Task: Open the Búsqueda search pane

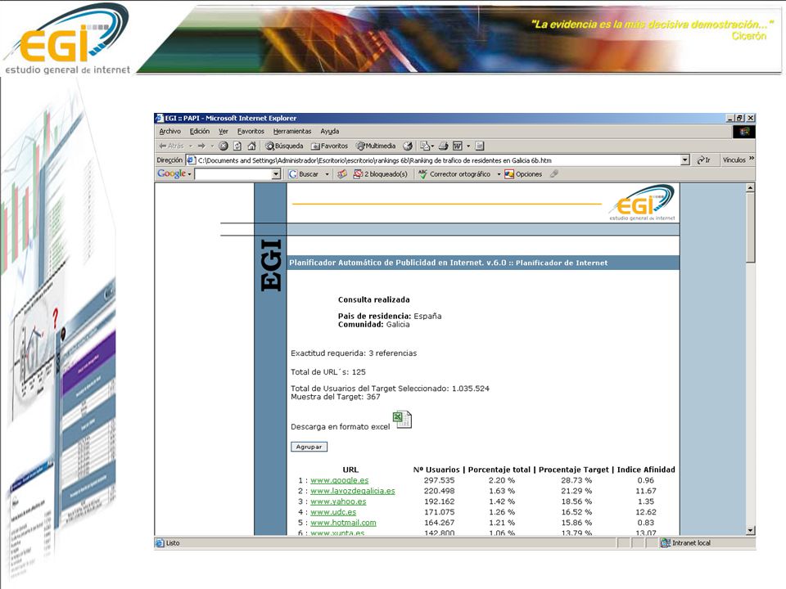Action: pos(284,146)
